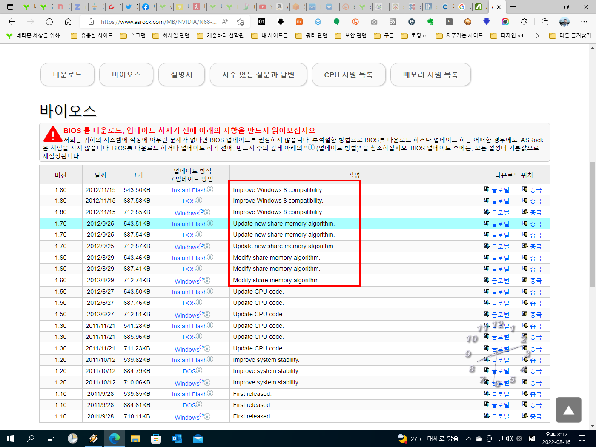The height and width of the screenshot is (447, 596).
Task: Open Instant Flash link for 543.51KB BIOS
Action: click(x=189, y=224)
